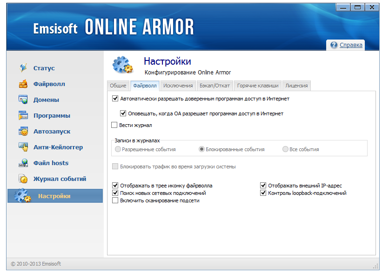389x280 pixels.
Task: Open the Горячие клавиши tab
Action: 258,86
